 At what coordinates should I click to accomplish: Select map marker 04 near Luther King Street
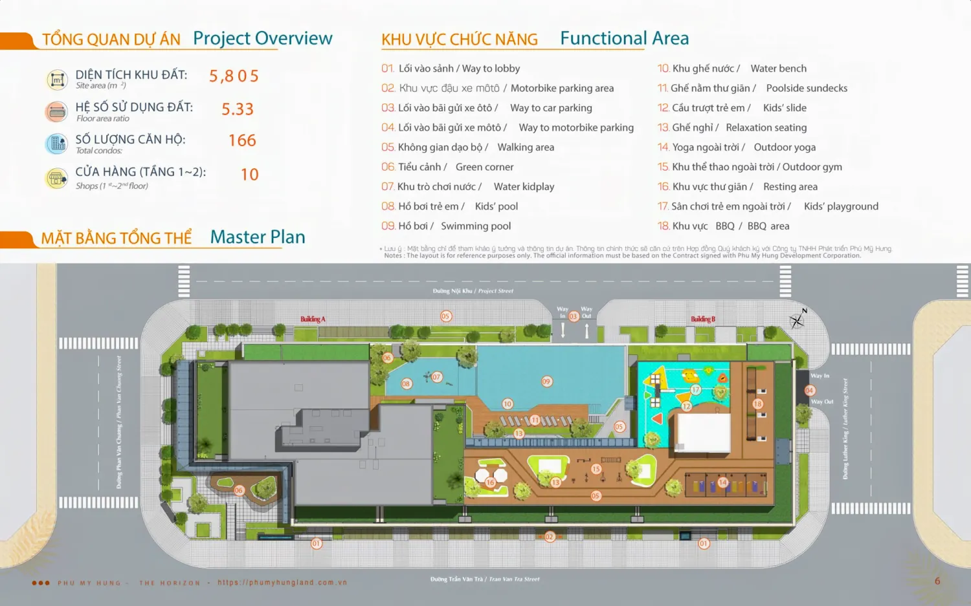809,391
